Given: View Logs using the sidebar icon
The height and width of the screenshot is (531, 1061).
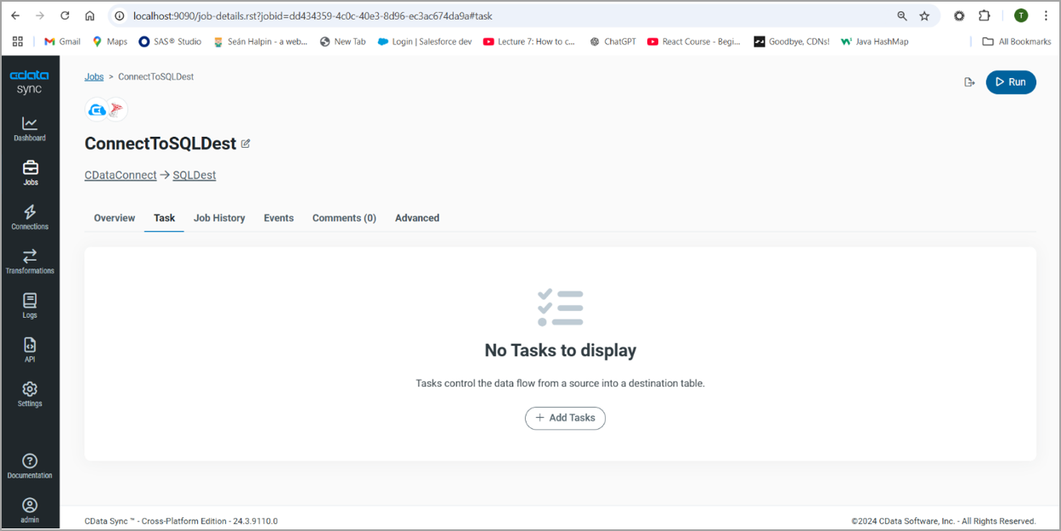Looking at the screenshot, I should click(x=30, y=307).
